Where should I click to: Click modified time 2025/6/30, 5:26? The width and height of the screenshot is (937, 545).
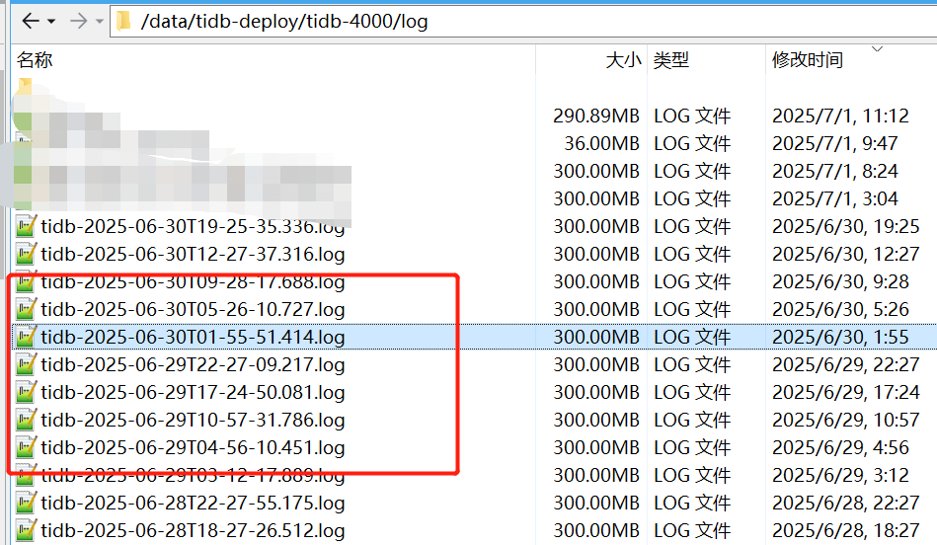tap(840, 310)
